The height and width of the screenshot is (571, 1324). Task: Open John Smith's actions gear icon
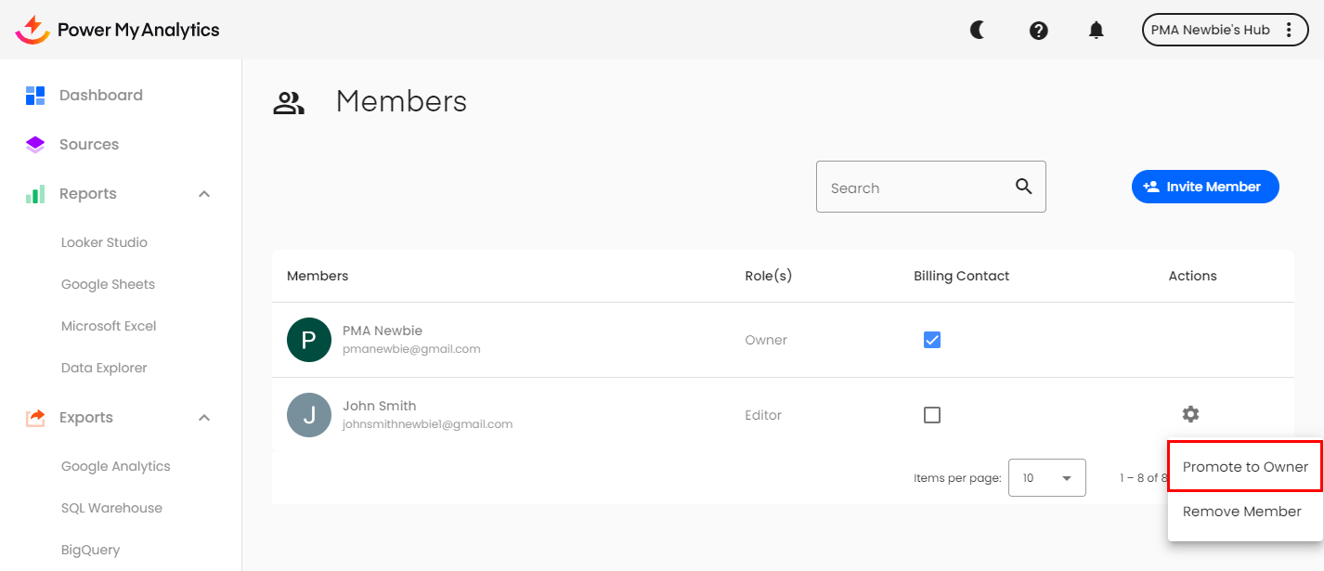point(1190,414)
